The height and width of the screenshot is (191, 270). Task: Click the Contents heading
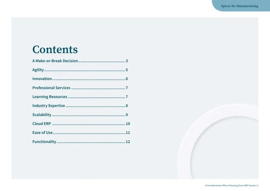point(55,49)
